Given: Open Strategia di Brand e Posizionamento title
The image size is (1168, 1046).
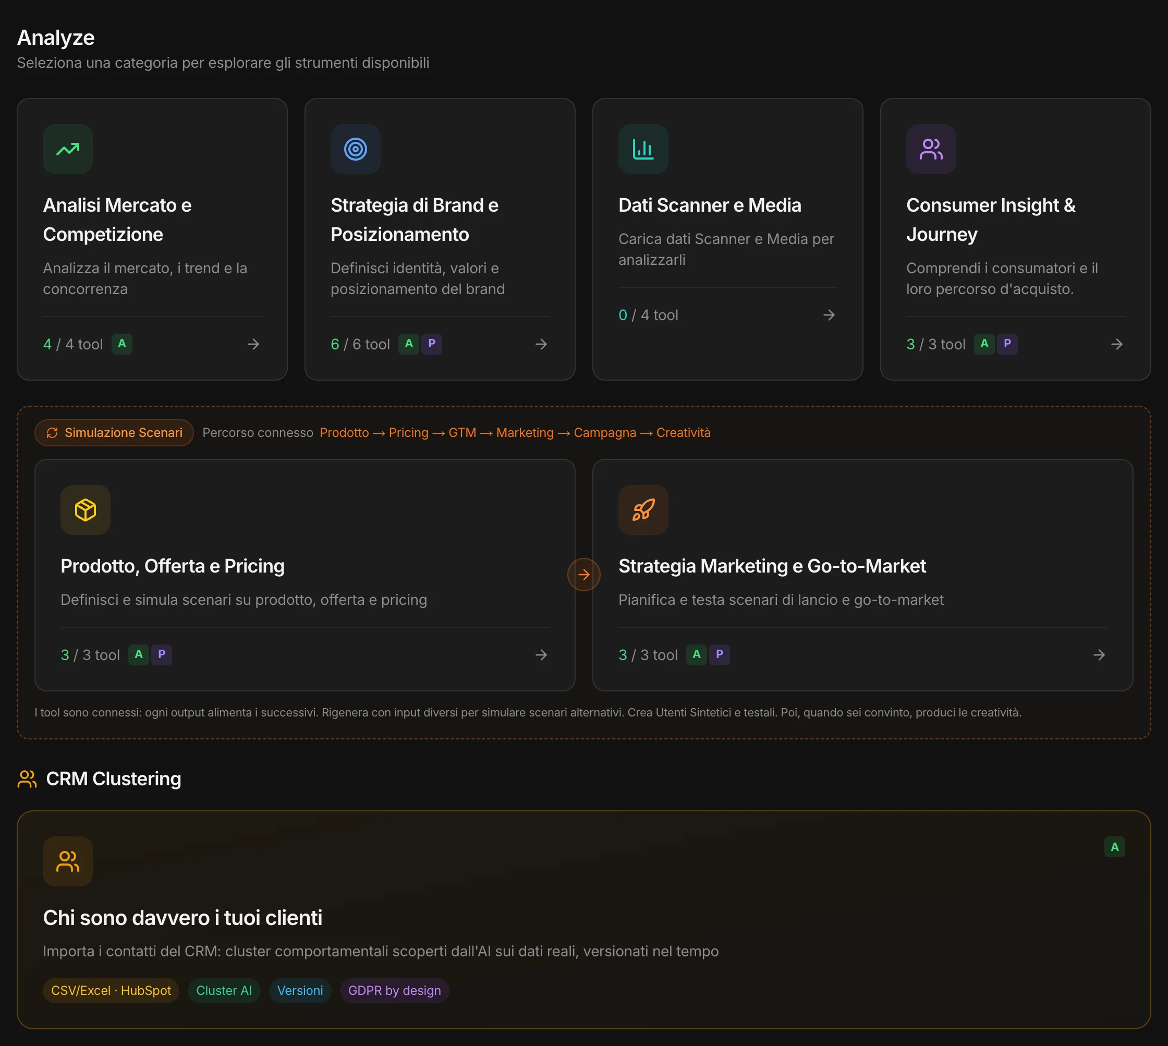Looking at the screenshot, I should coord(415,220).
